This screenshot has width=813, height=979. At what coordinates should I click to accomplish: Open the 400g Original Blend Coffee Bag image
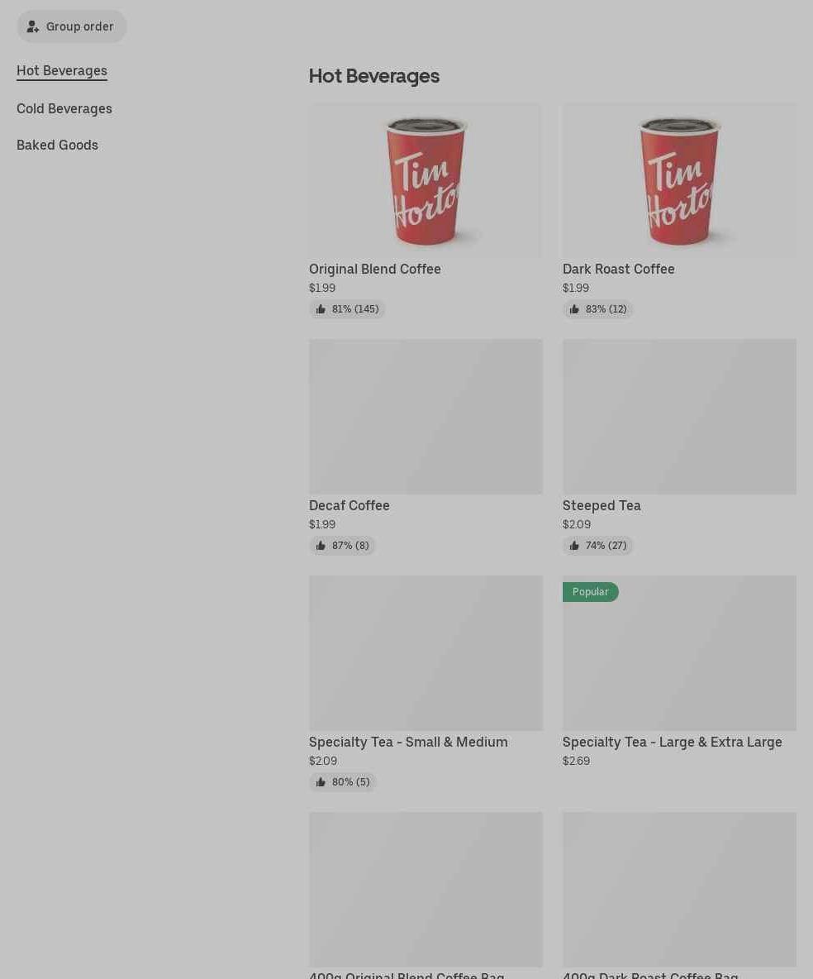pos(426,889)
